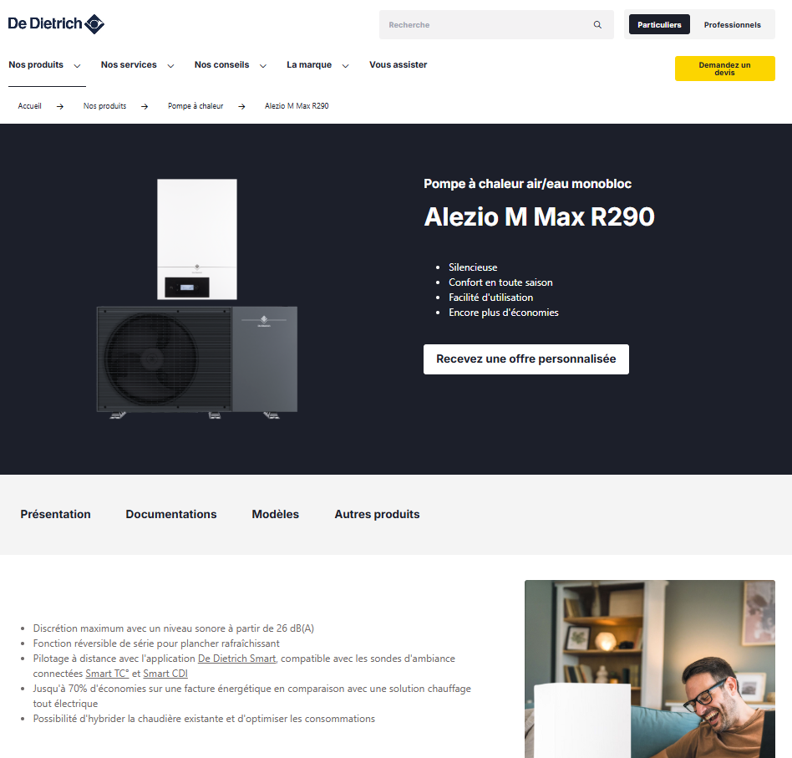The height and width of the screenshot is (758, 792).
Task: Click the arrow after Nos produits breadcrumb
Action: [x=145, y=107]
